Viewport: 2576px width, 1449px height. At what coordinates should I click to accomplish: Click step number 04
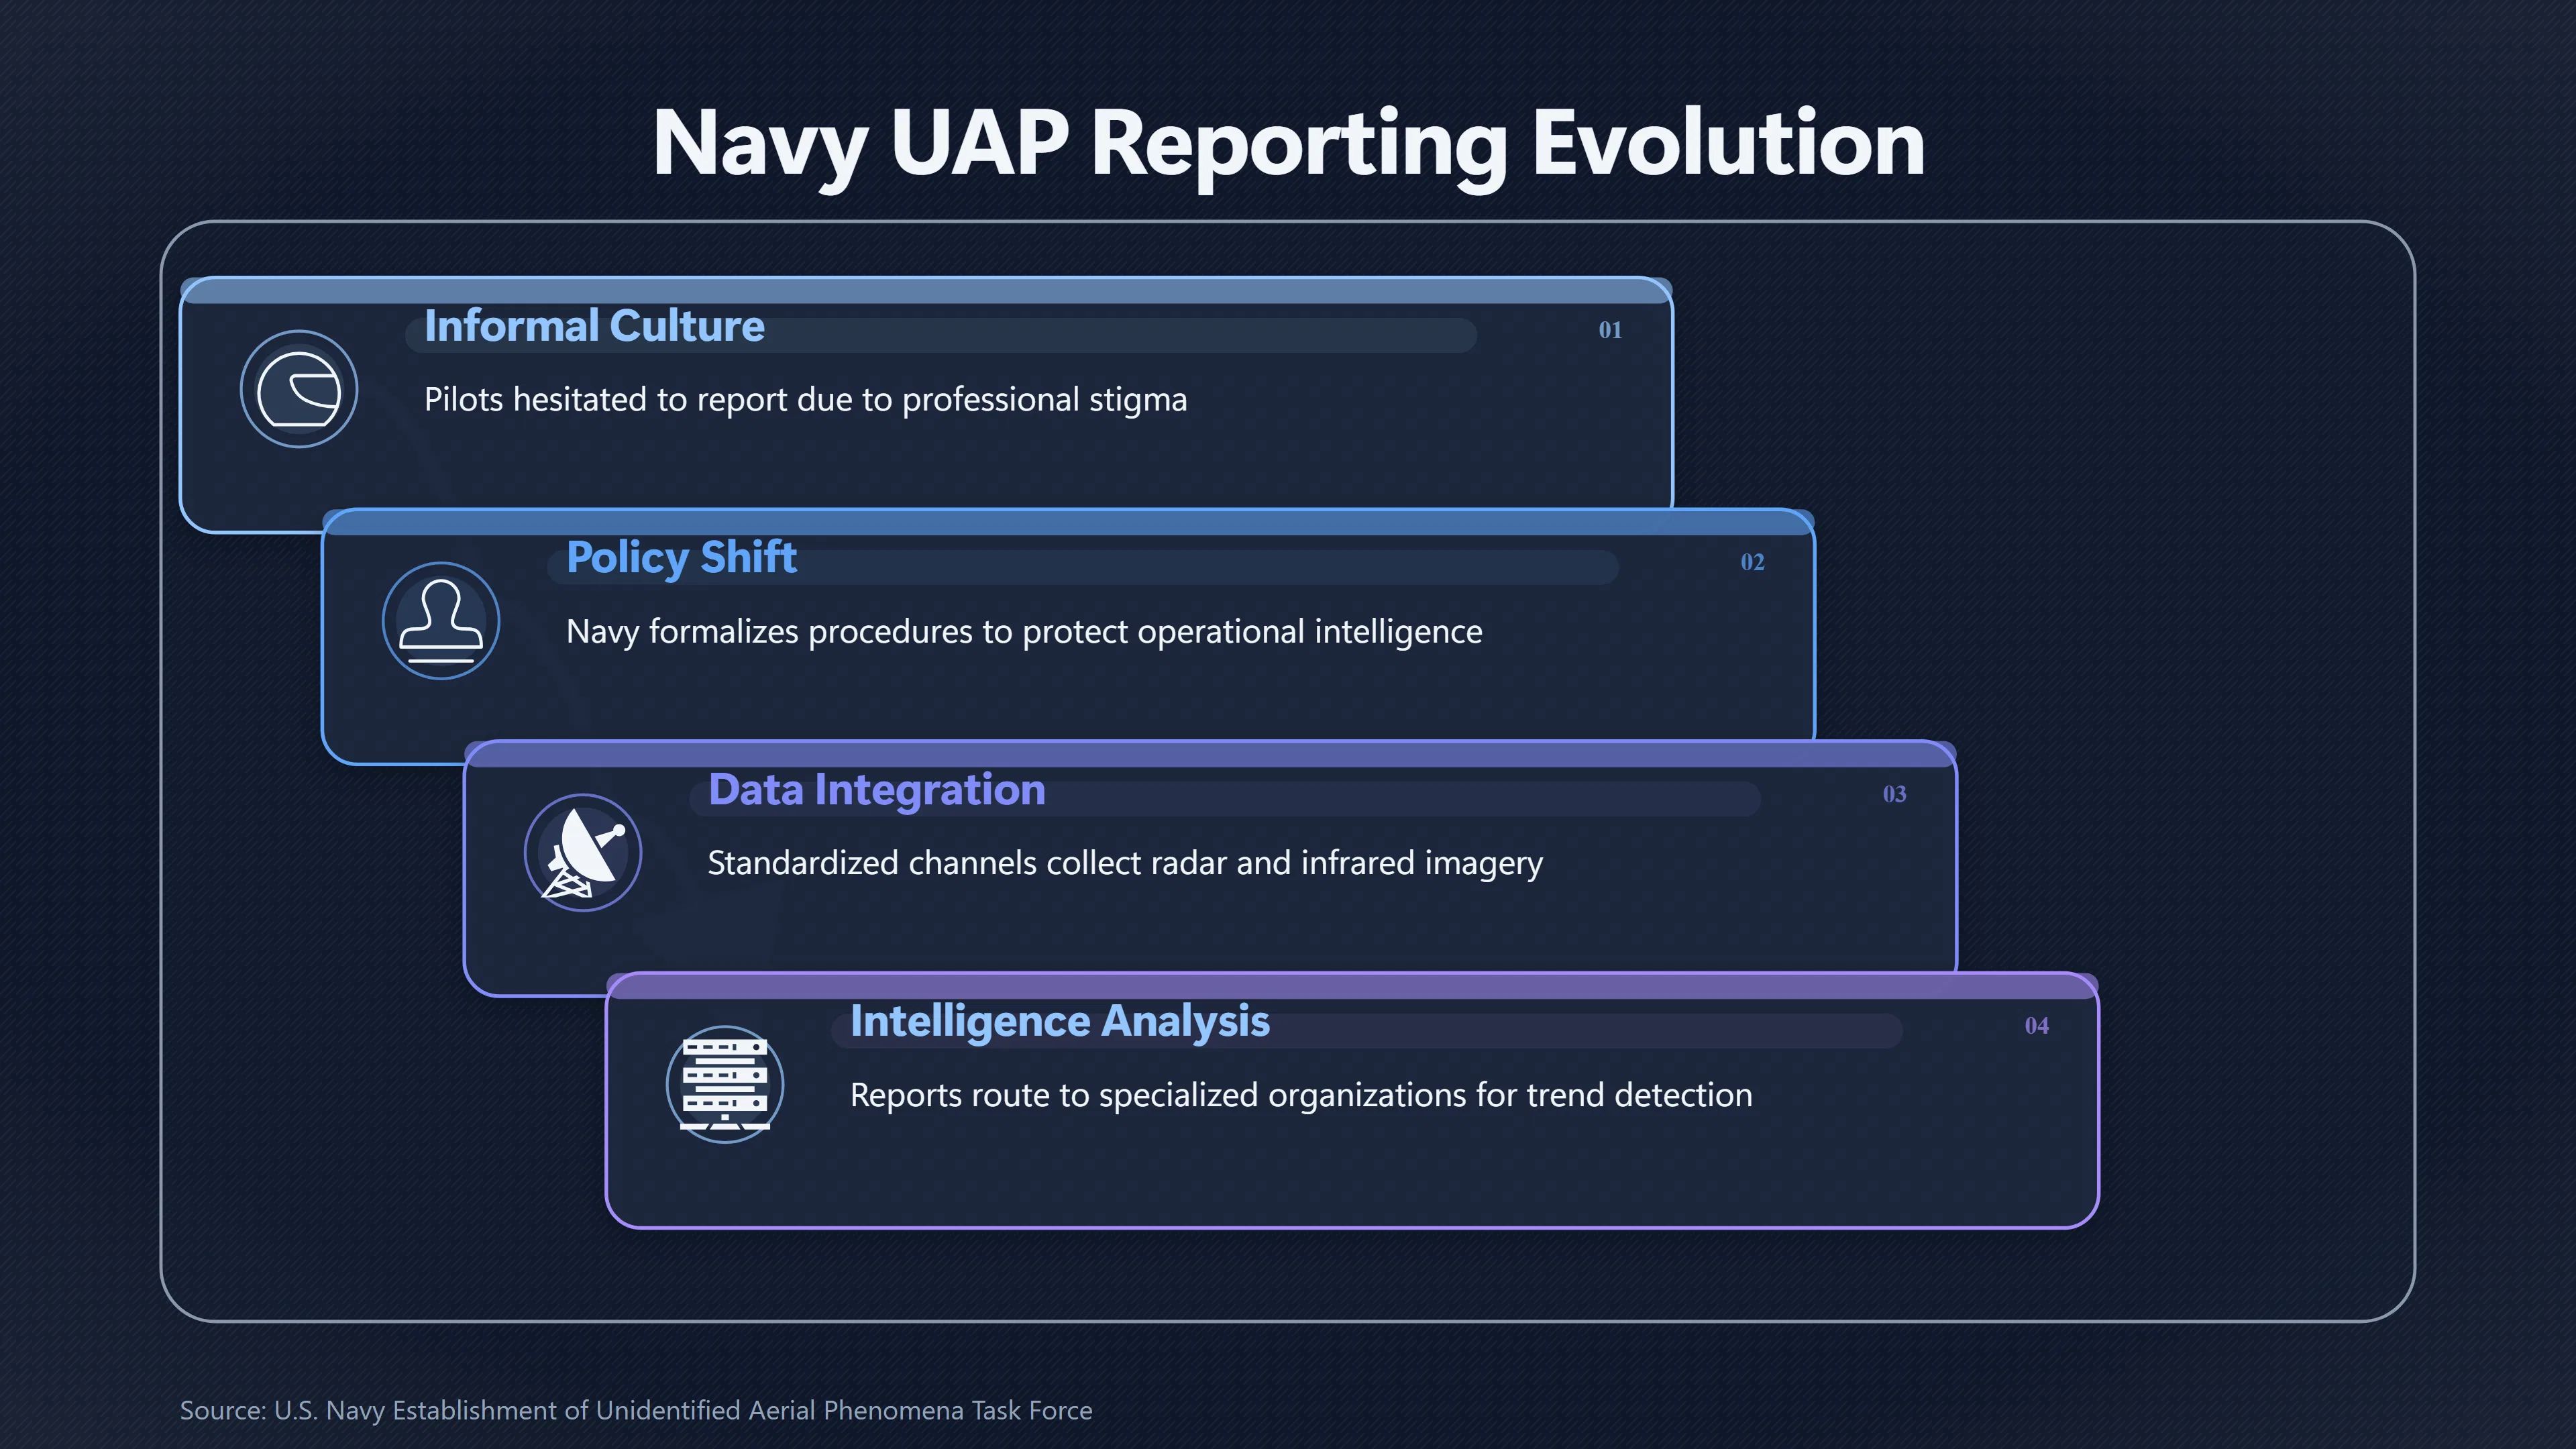[2036, 1026]
